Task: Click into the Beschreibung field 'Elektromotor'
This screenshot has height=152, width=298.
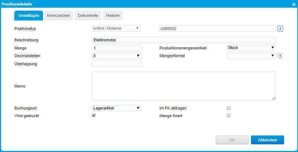Action: 183,40
